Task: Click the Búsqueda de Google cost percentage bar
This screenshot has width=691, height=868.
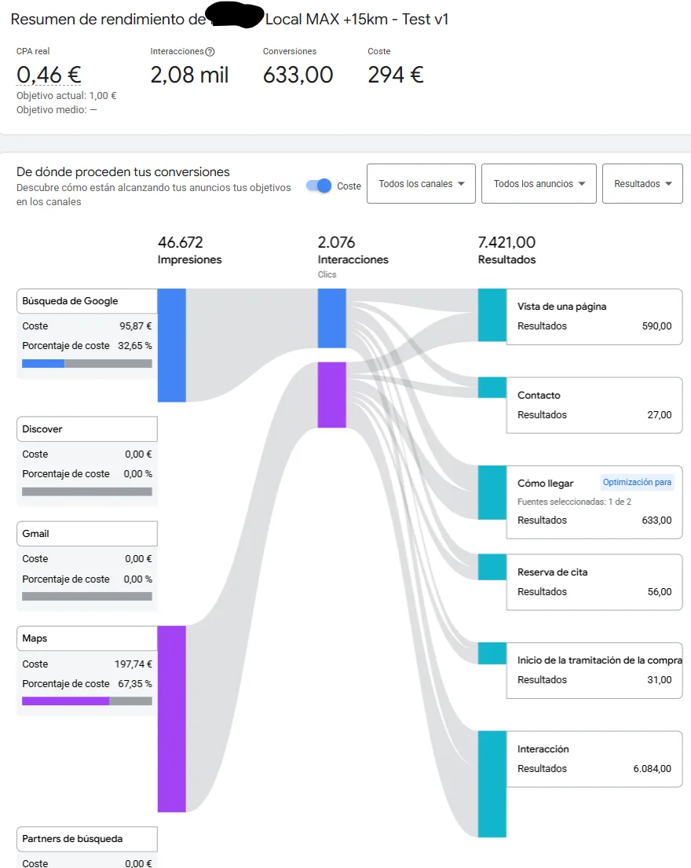Action: [87, 364]
